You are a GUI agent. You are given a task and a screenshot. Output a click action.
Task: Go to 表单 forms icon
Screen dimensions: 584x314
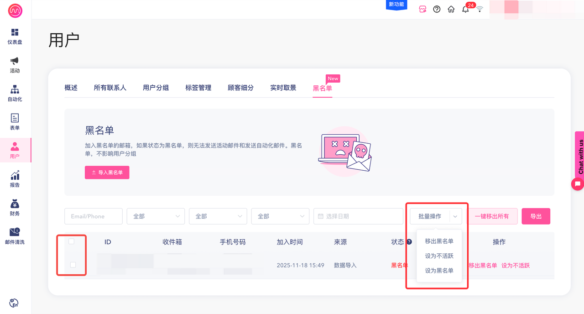pyautogui.click(x=15, y=118)
